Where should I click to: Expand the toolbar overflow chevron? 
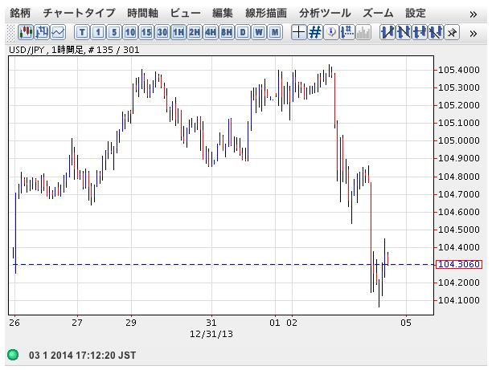pyautogui.click(x=474, y=33)
